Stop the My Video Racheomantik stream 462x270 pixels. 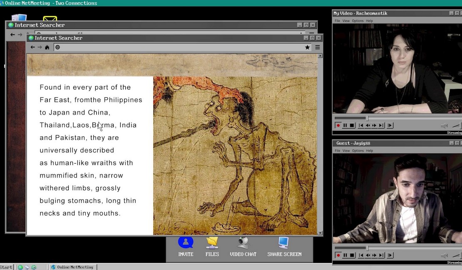(x=352, y=125)
